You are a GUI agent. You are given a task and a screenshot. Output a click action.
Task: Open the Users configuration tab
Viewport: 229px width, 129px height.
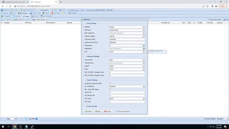(13, 13)
